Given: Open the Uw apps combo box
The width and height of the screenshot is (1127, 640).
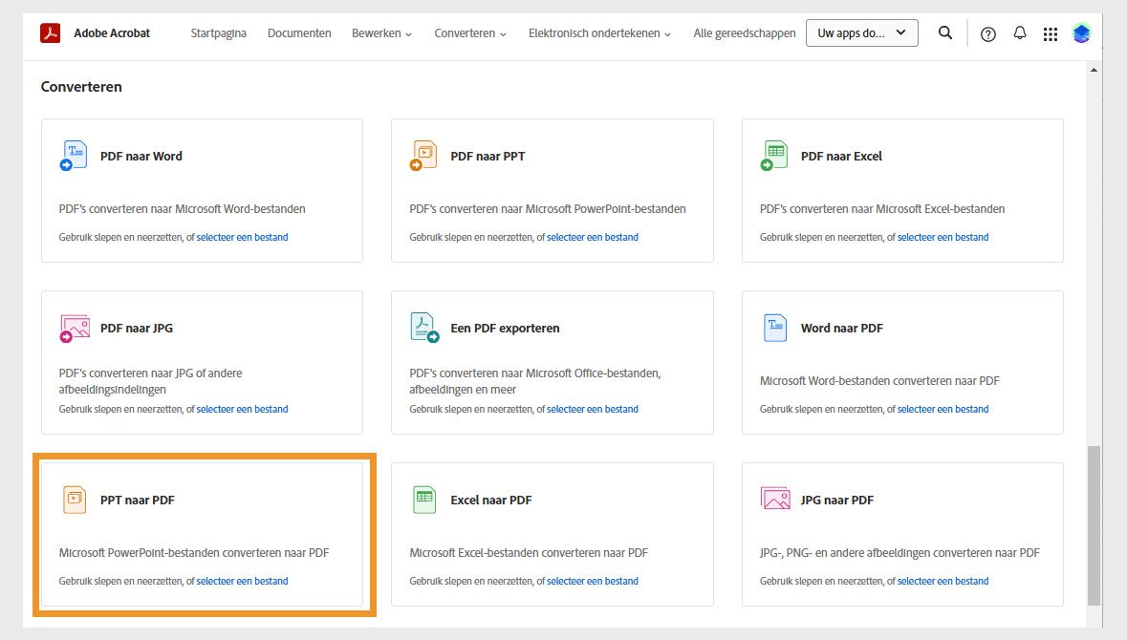Looking at the screenshot, I should point(861,32).
